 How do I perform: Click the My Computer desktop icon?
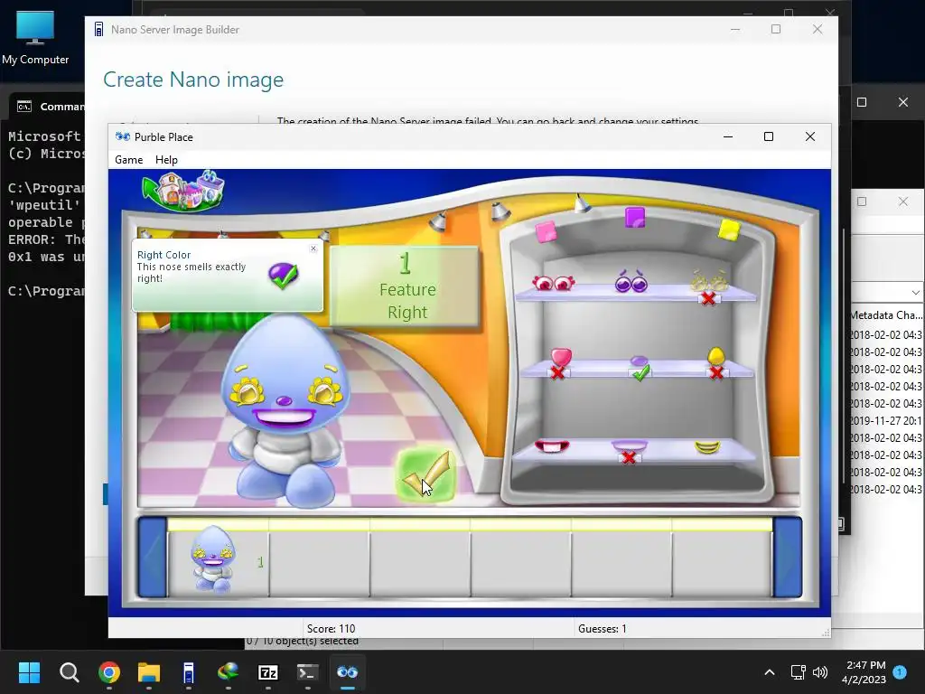(x=35, y=38)
